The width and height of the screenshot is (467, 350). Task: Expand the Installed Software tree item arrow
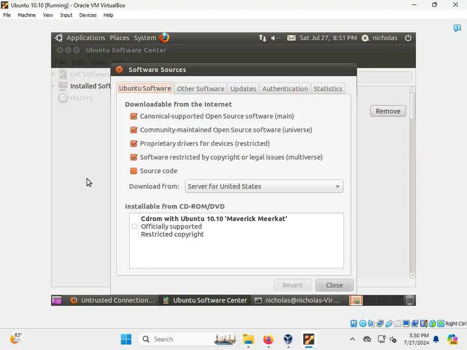(53, 86)
